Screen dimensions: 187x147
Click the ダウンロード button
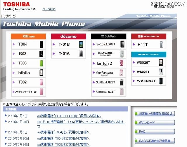pos(155,123)
